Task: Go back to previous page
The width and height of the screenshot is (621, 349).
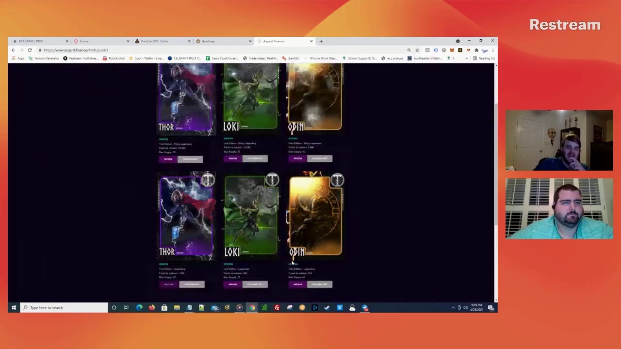Action: coord(13,50)
